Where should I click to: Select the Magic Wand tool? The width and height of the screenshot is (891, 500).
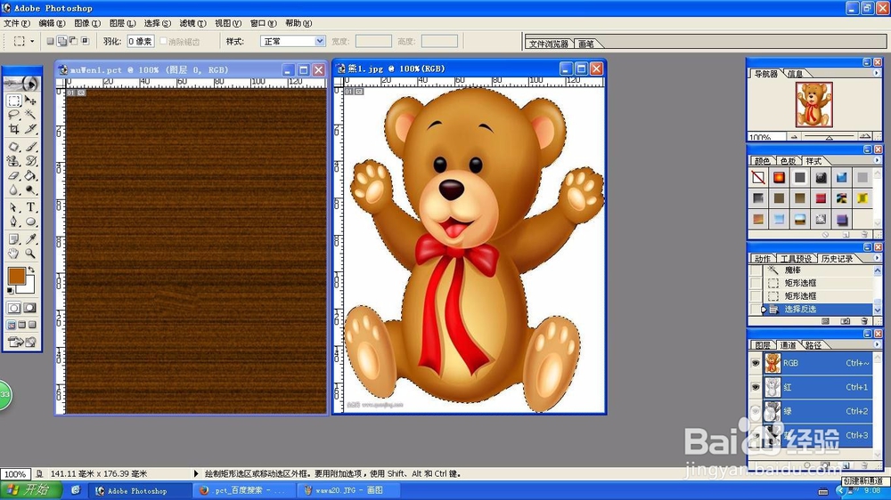point(30,115)
